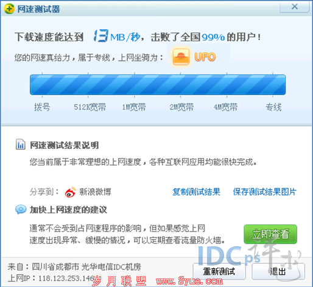Click the 360 green plus logo icon
The image size is (313, 287).
[9, 9]
